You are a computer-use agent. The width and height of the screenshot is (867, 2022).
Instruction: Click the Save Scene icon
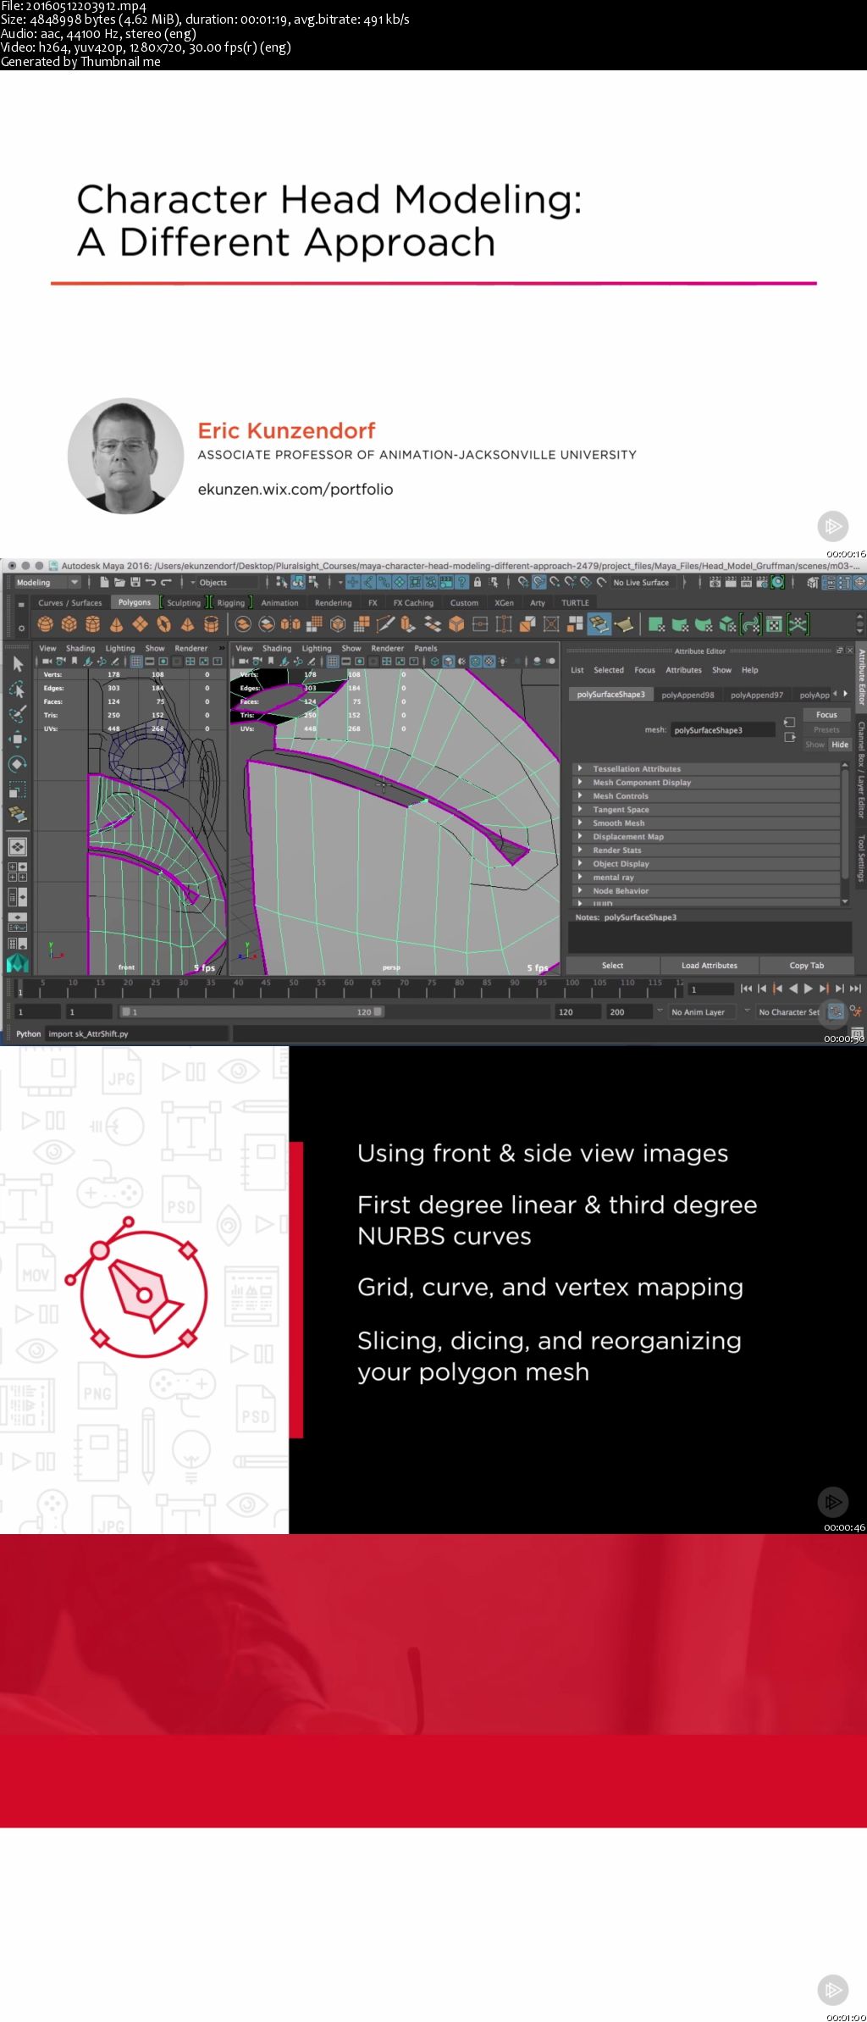(x=135, y=582)
